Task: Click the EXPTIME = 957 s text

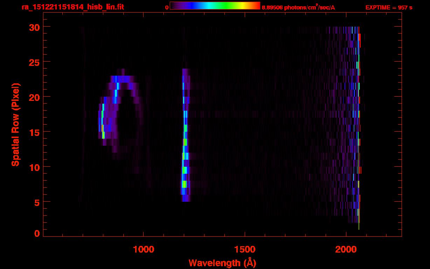Action: [x=389, y=7]
